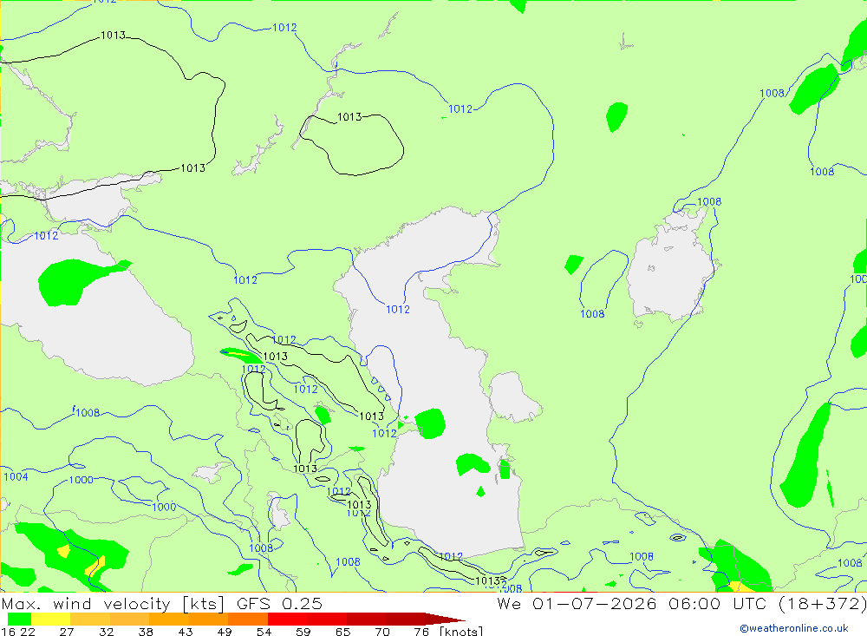Click the legend value '43'
Viewport: 867px width, 636px height.
tap(186, 631)
